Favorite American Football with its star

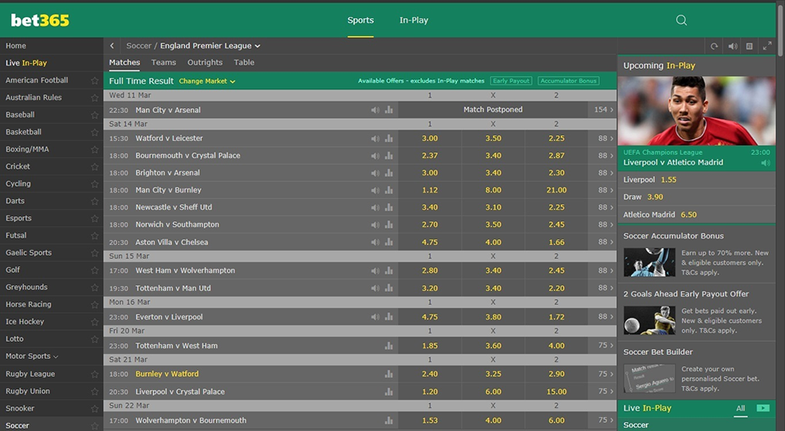94,81
